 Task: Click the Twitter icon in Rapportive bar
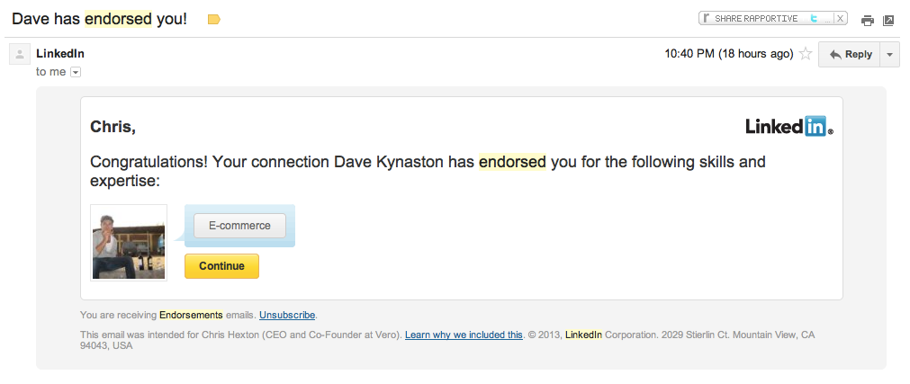814,18
